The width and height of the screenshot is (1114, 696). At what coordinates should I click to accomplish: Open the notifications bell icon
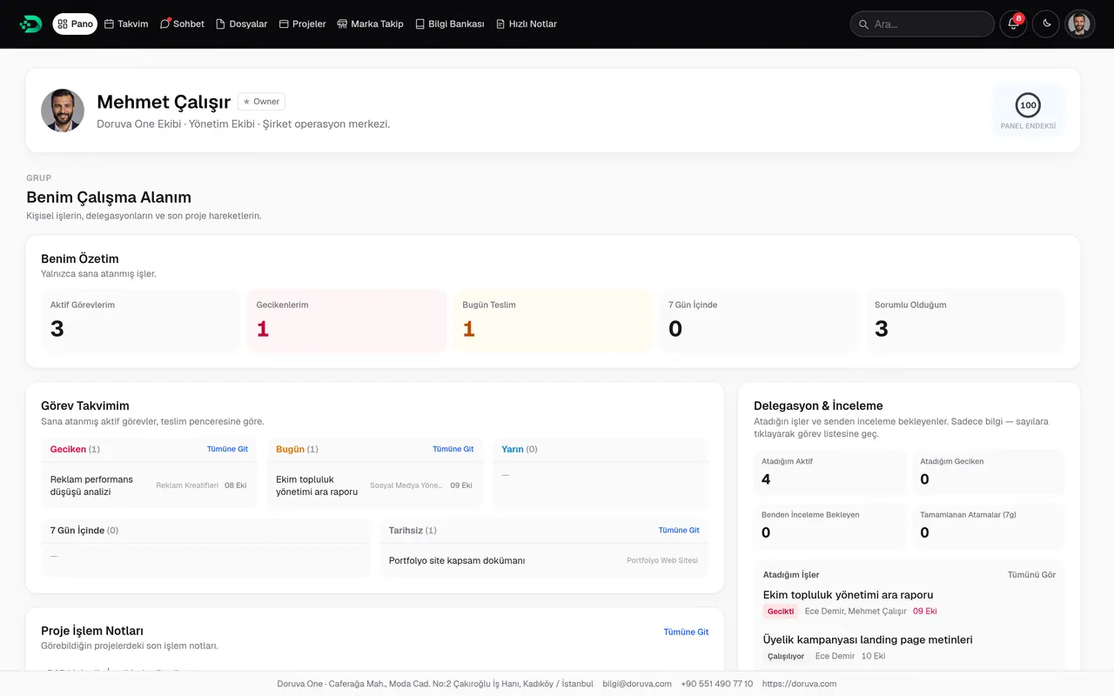[x=1013, y=24]
